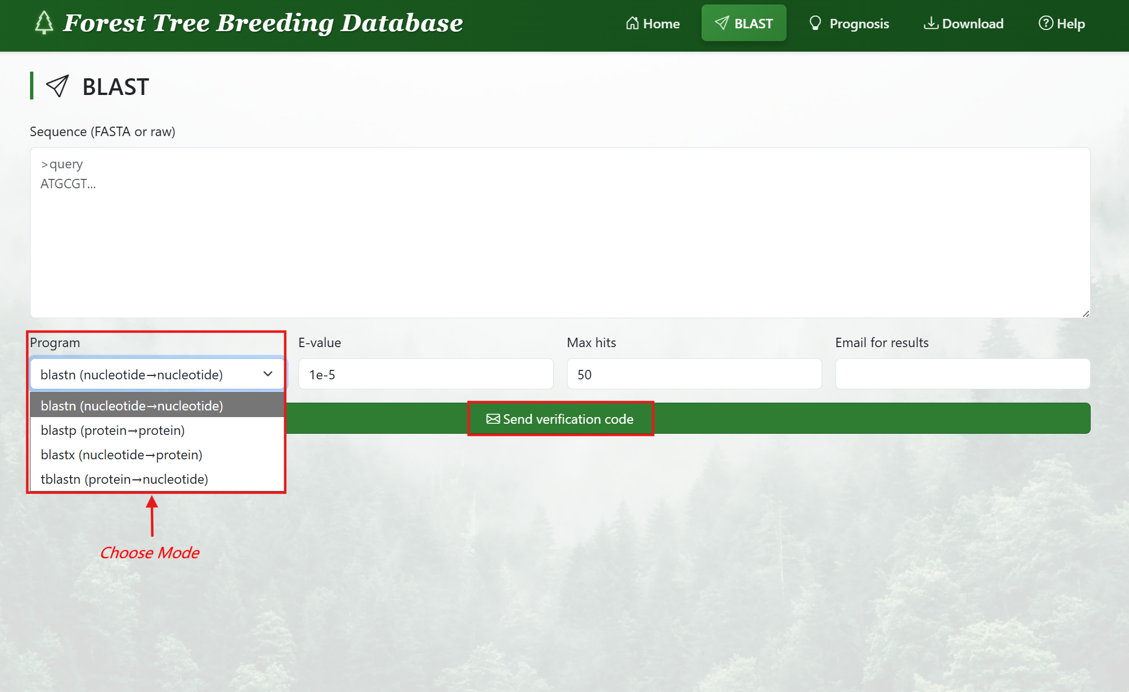Select blastx (nucleotide→protein) option
The image size is (1129, 692).
[157, 454]
